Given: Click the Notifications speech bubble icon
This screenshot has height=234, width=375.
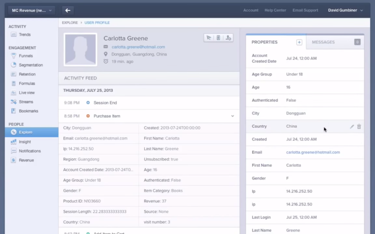Looking at the screenshot, I should click(x=14, y=151).
